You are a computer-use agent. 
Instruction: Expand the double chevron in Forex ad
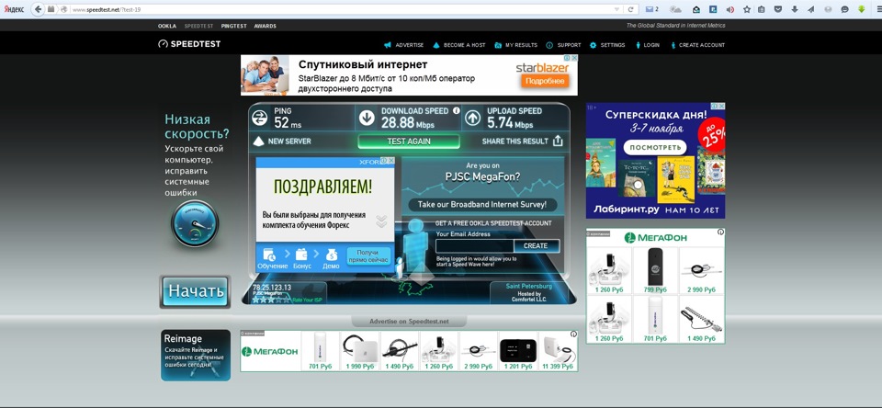pyautogui.click(x=381, y=221)
